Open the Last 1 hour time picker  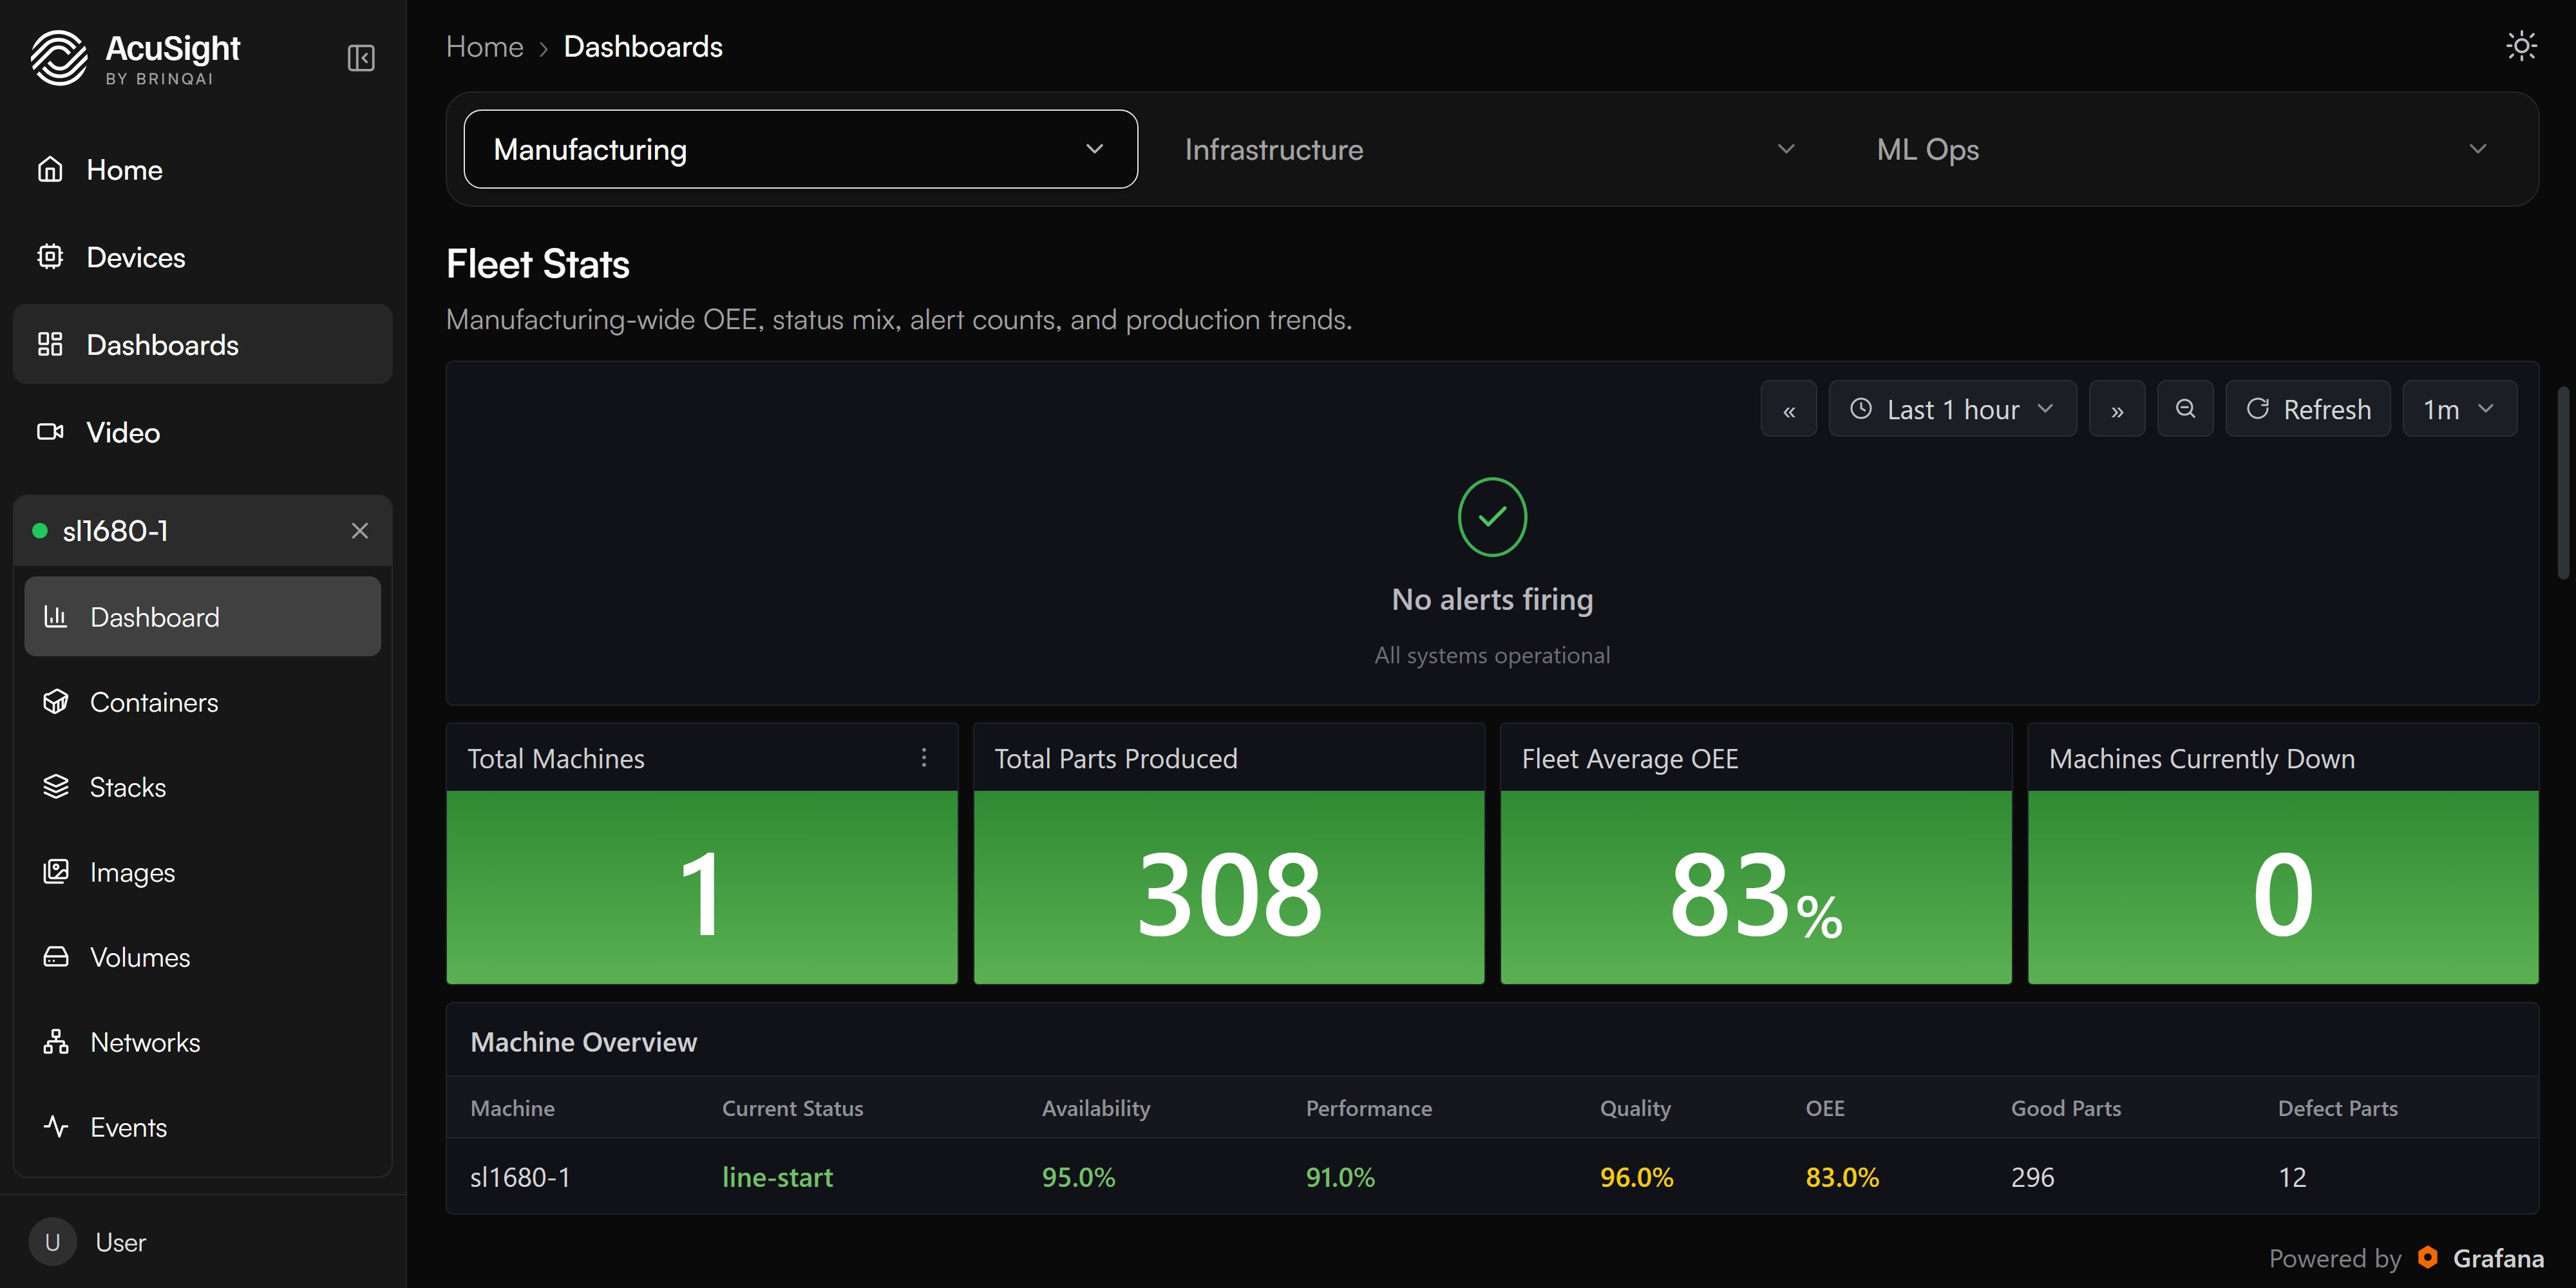tap(1952, 409)
